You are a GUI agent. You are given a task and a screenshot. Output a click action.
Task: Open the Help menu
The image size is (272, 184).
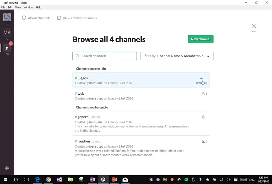pos(38,7)
